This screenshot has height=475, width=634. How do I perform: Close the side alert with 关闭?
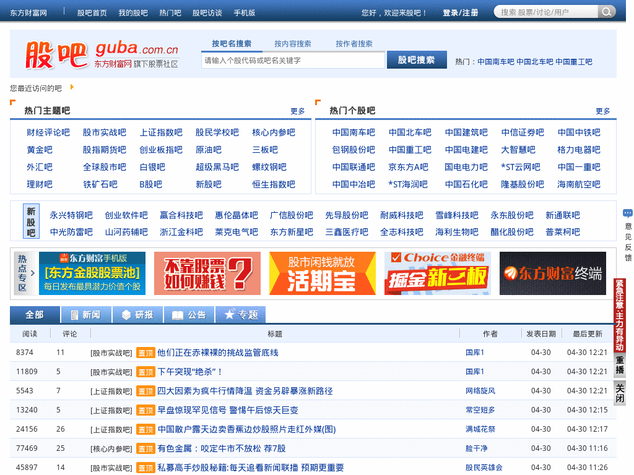click(x=620, y=394)
